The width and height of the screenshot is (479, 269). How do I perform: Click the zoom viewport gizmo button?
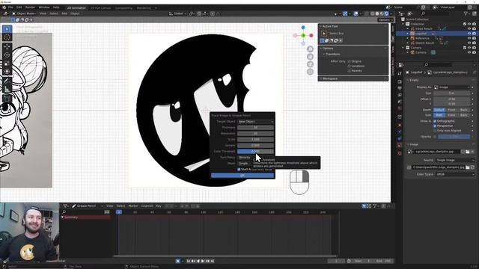[310, 49]
